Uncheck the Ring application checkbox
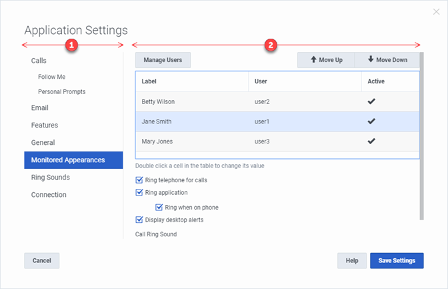The height and width of the screenshot is (289, 448). click(x=139, y=193)
